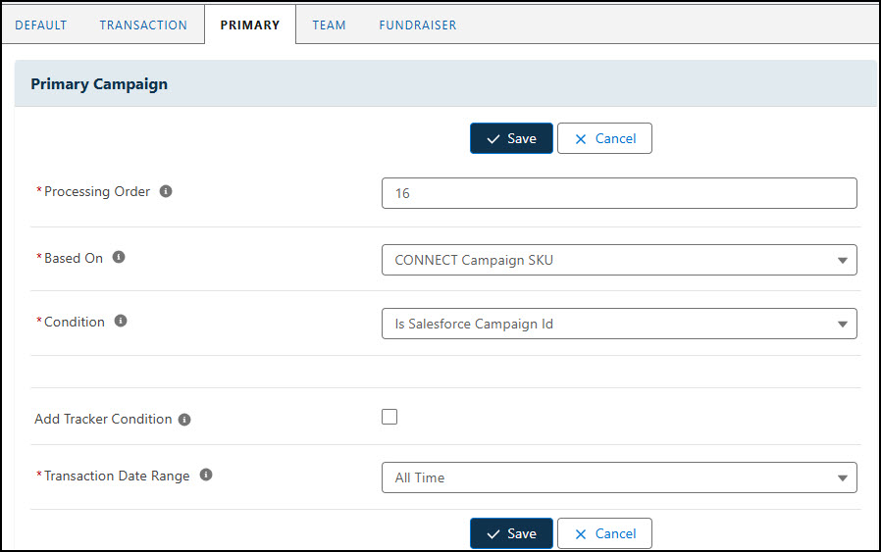This screenshot has height=552, width=881.
Task: Open info tooltip beside Transaction Date Range
Action: click(206, 476)
